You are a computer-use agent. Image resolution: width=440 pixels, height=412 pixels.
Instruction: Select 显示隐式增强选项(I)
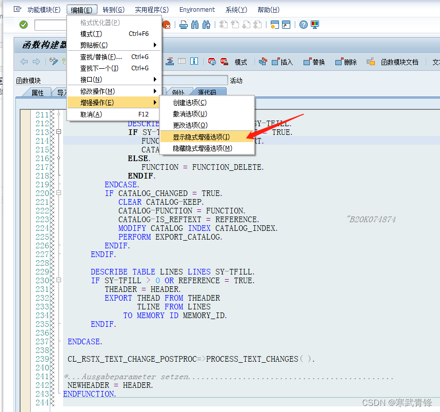pos(207,137)
